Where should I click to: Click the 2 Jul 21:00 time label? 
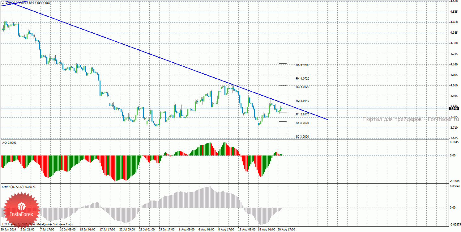[27, 230]
